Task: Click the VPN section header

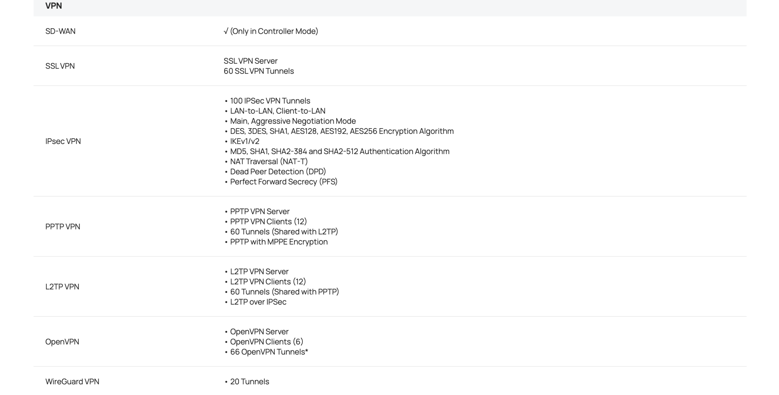Action: point(54,6)
